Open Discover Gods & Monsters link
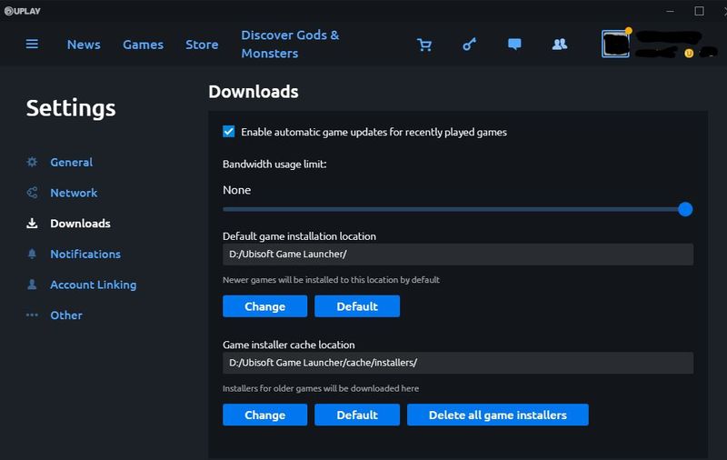The image size is (727, 460). click(x=290, y=44)
